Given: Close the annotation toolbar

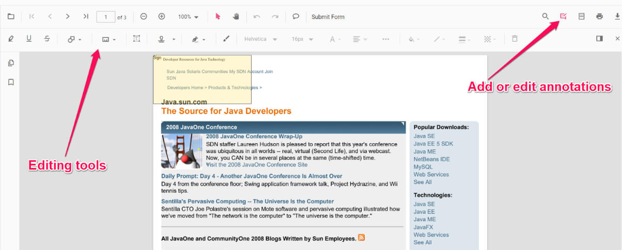Looking at the screenshot, I should point(617,39).
